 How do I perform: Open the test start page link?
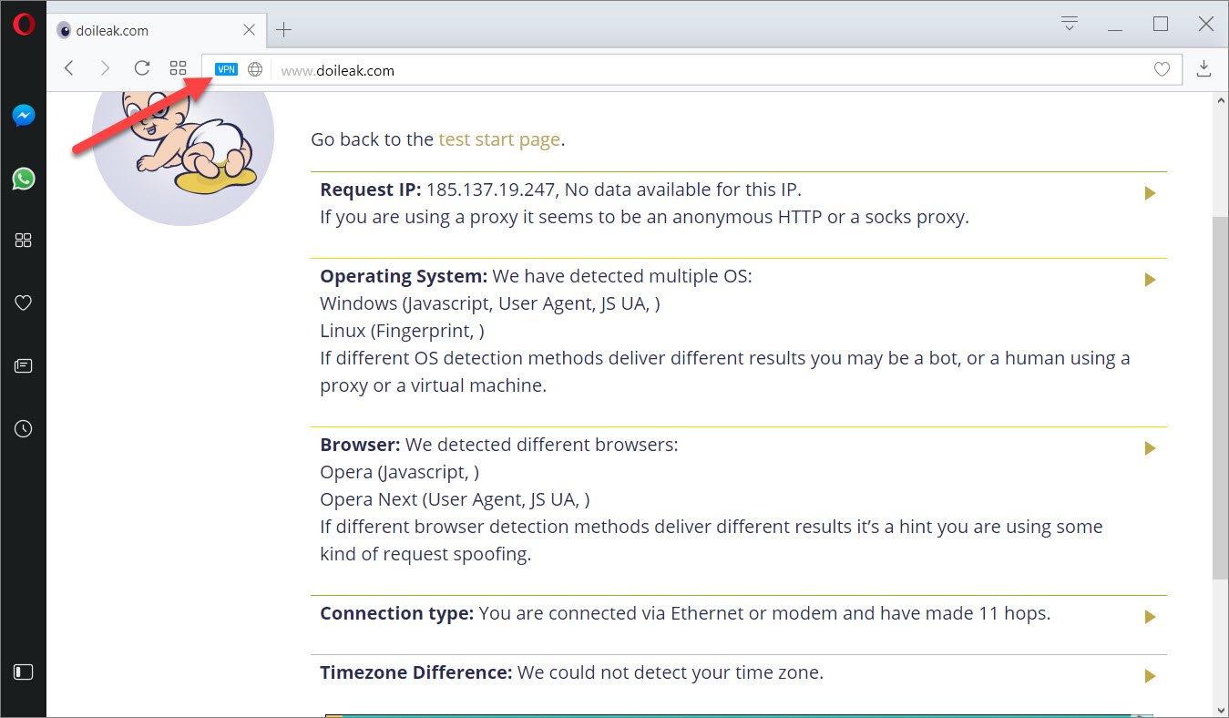click(x=499, y=139)
